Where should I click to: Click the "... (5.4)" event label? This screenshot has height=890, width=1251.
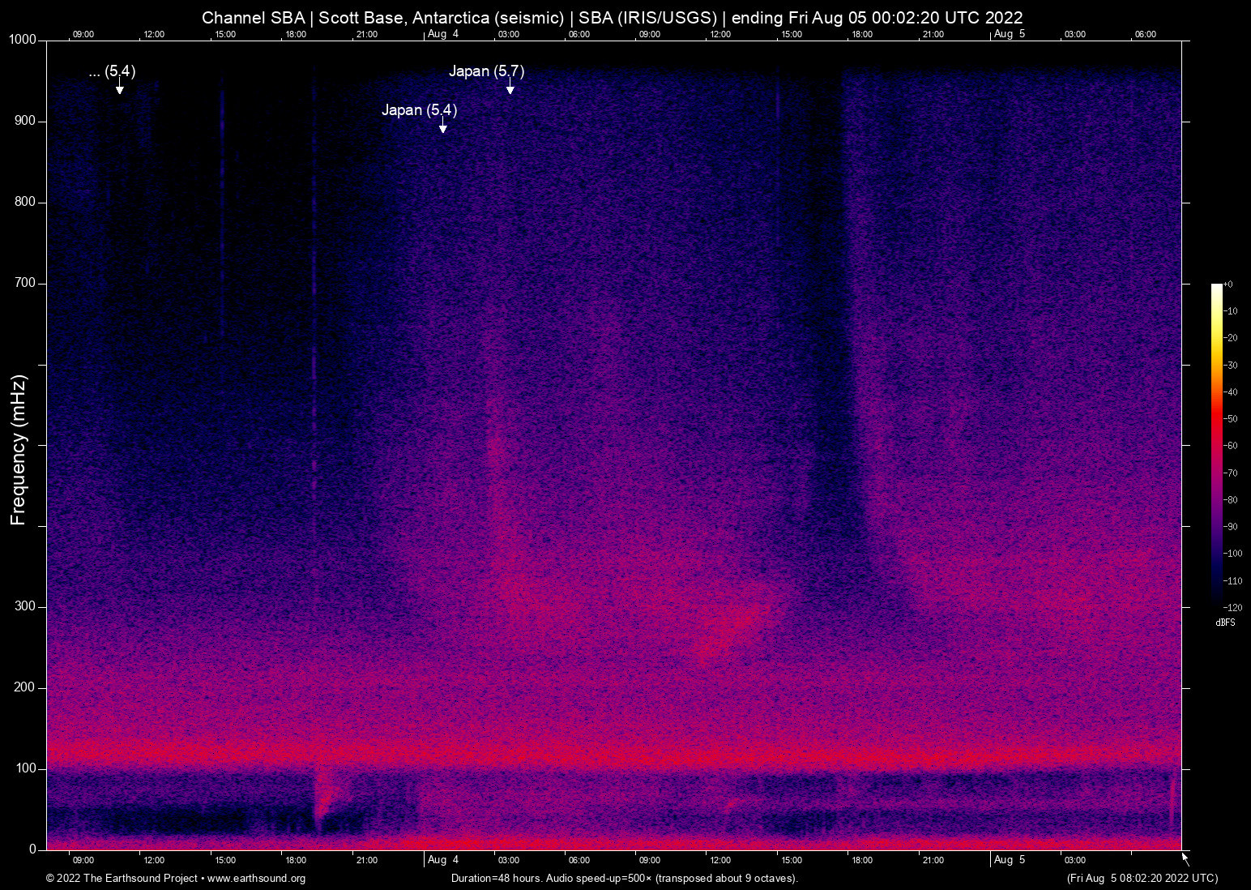pyautogui.click(x=112, y=71)
